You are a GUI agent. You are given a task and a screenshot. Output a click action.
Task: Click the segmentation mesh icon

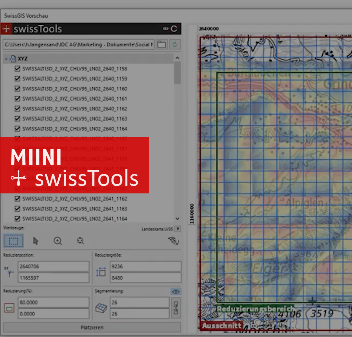tap(101, 308)
